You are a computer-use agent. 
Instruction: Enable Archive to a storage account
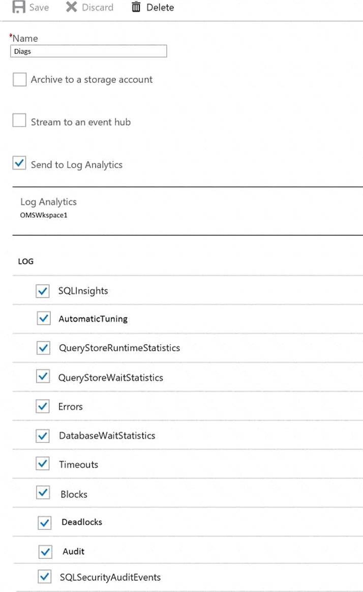tap(19, 79)
